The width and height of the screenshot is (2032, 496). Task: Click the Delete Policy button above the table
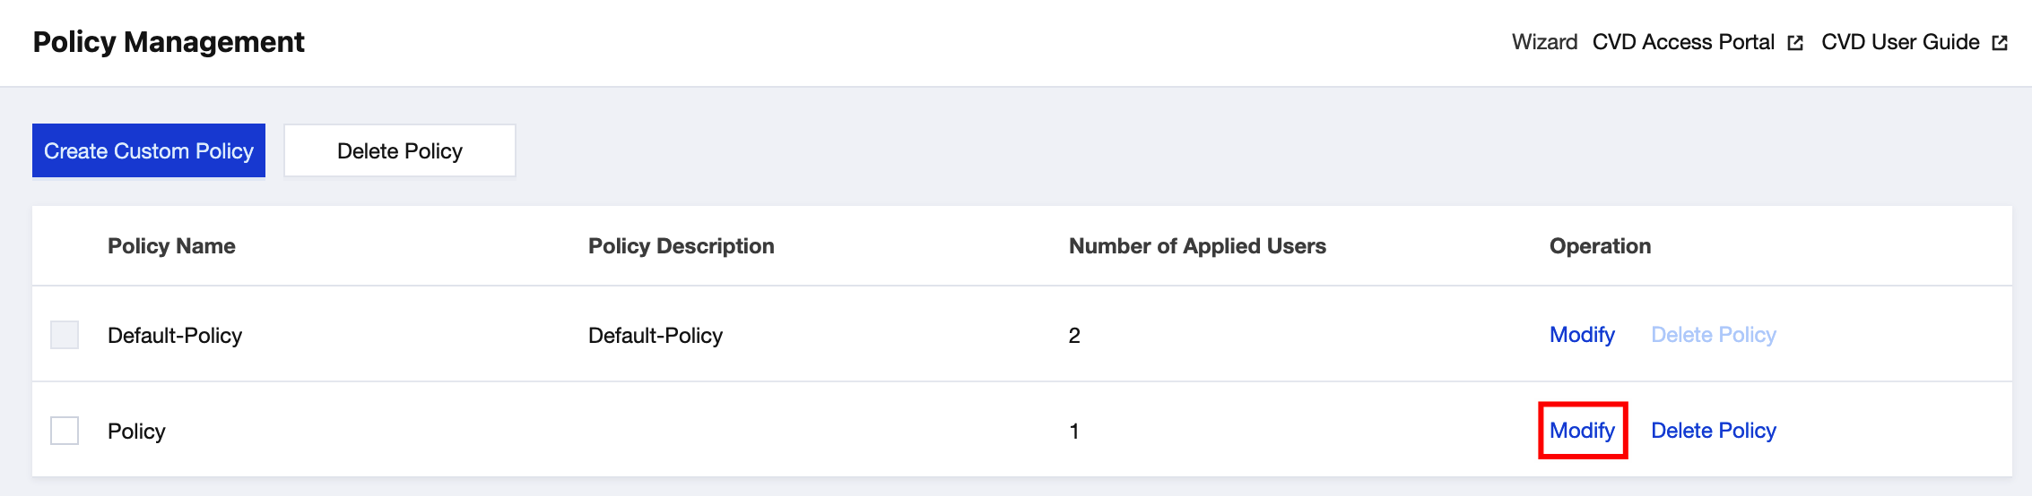tap(400, 150)
